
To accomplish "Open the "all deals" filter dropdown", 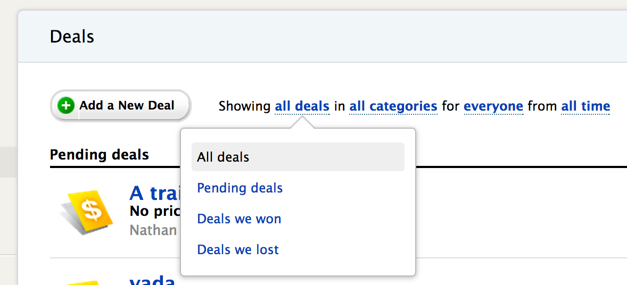I will (x=302, y=106).
